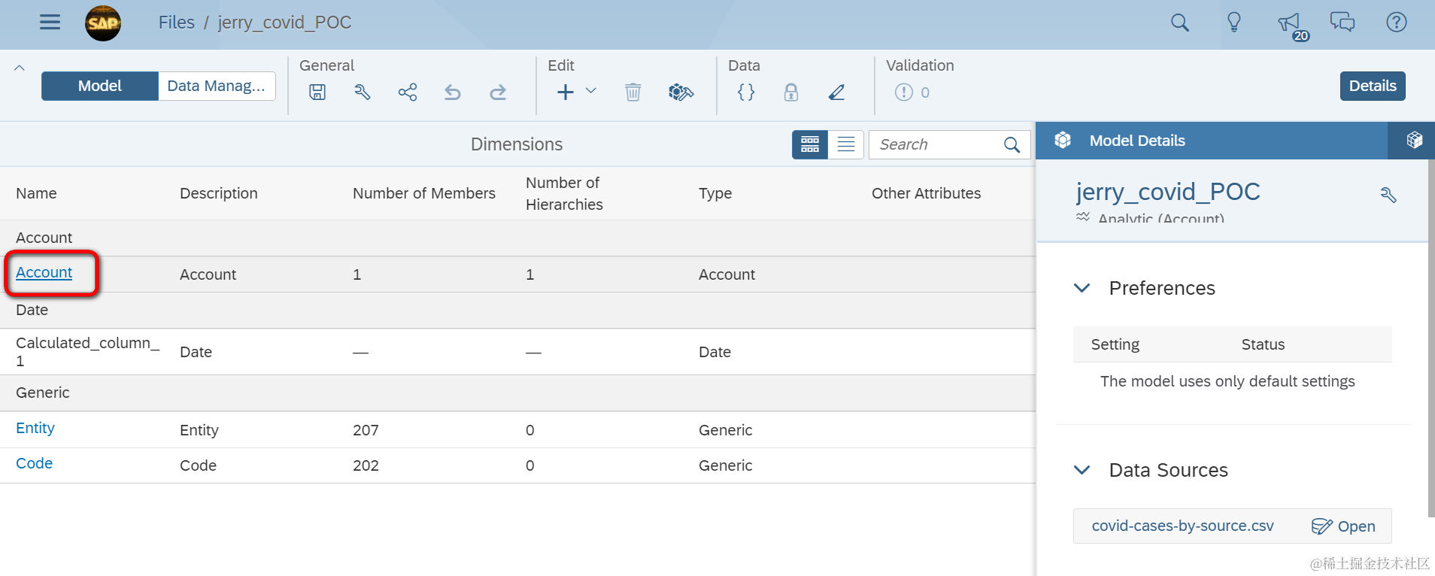Click the Save model icon
Screen dimensions: 1435x576
tap(317, 92)
